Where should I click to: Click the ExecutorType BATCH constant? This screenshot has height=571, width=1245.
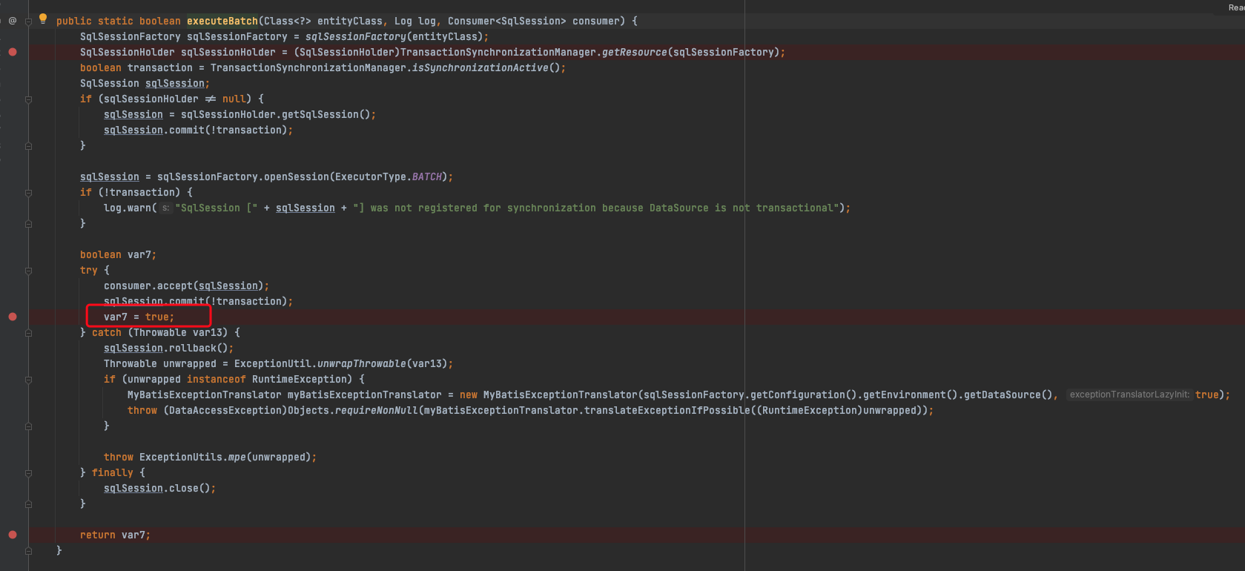(x=426, y=176)
